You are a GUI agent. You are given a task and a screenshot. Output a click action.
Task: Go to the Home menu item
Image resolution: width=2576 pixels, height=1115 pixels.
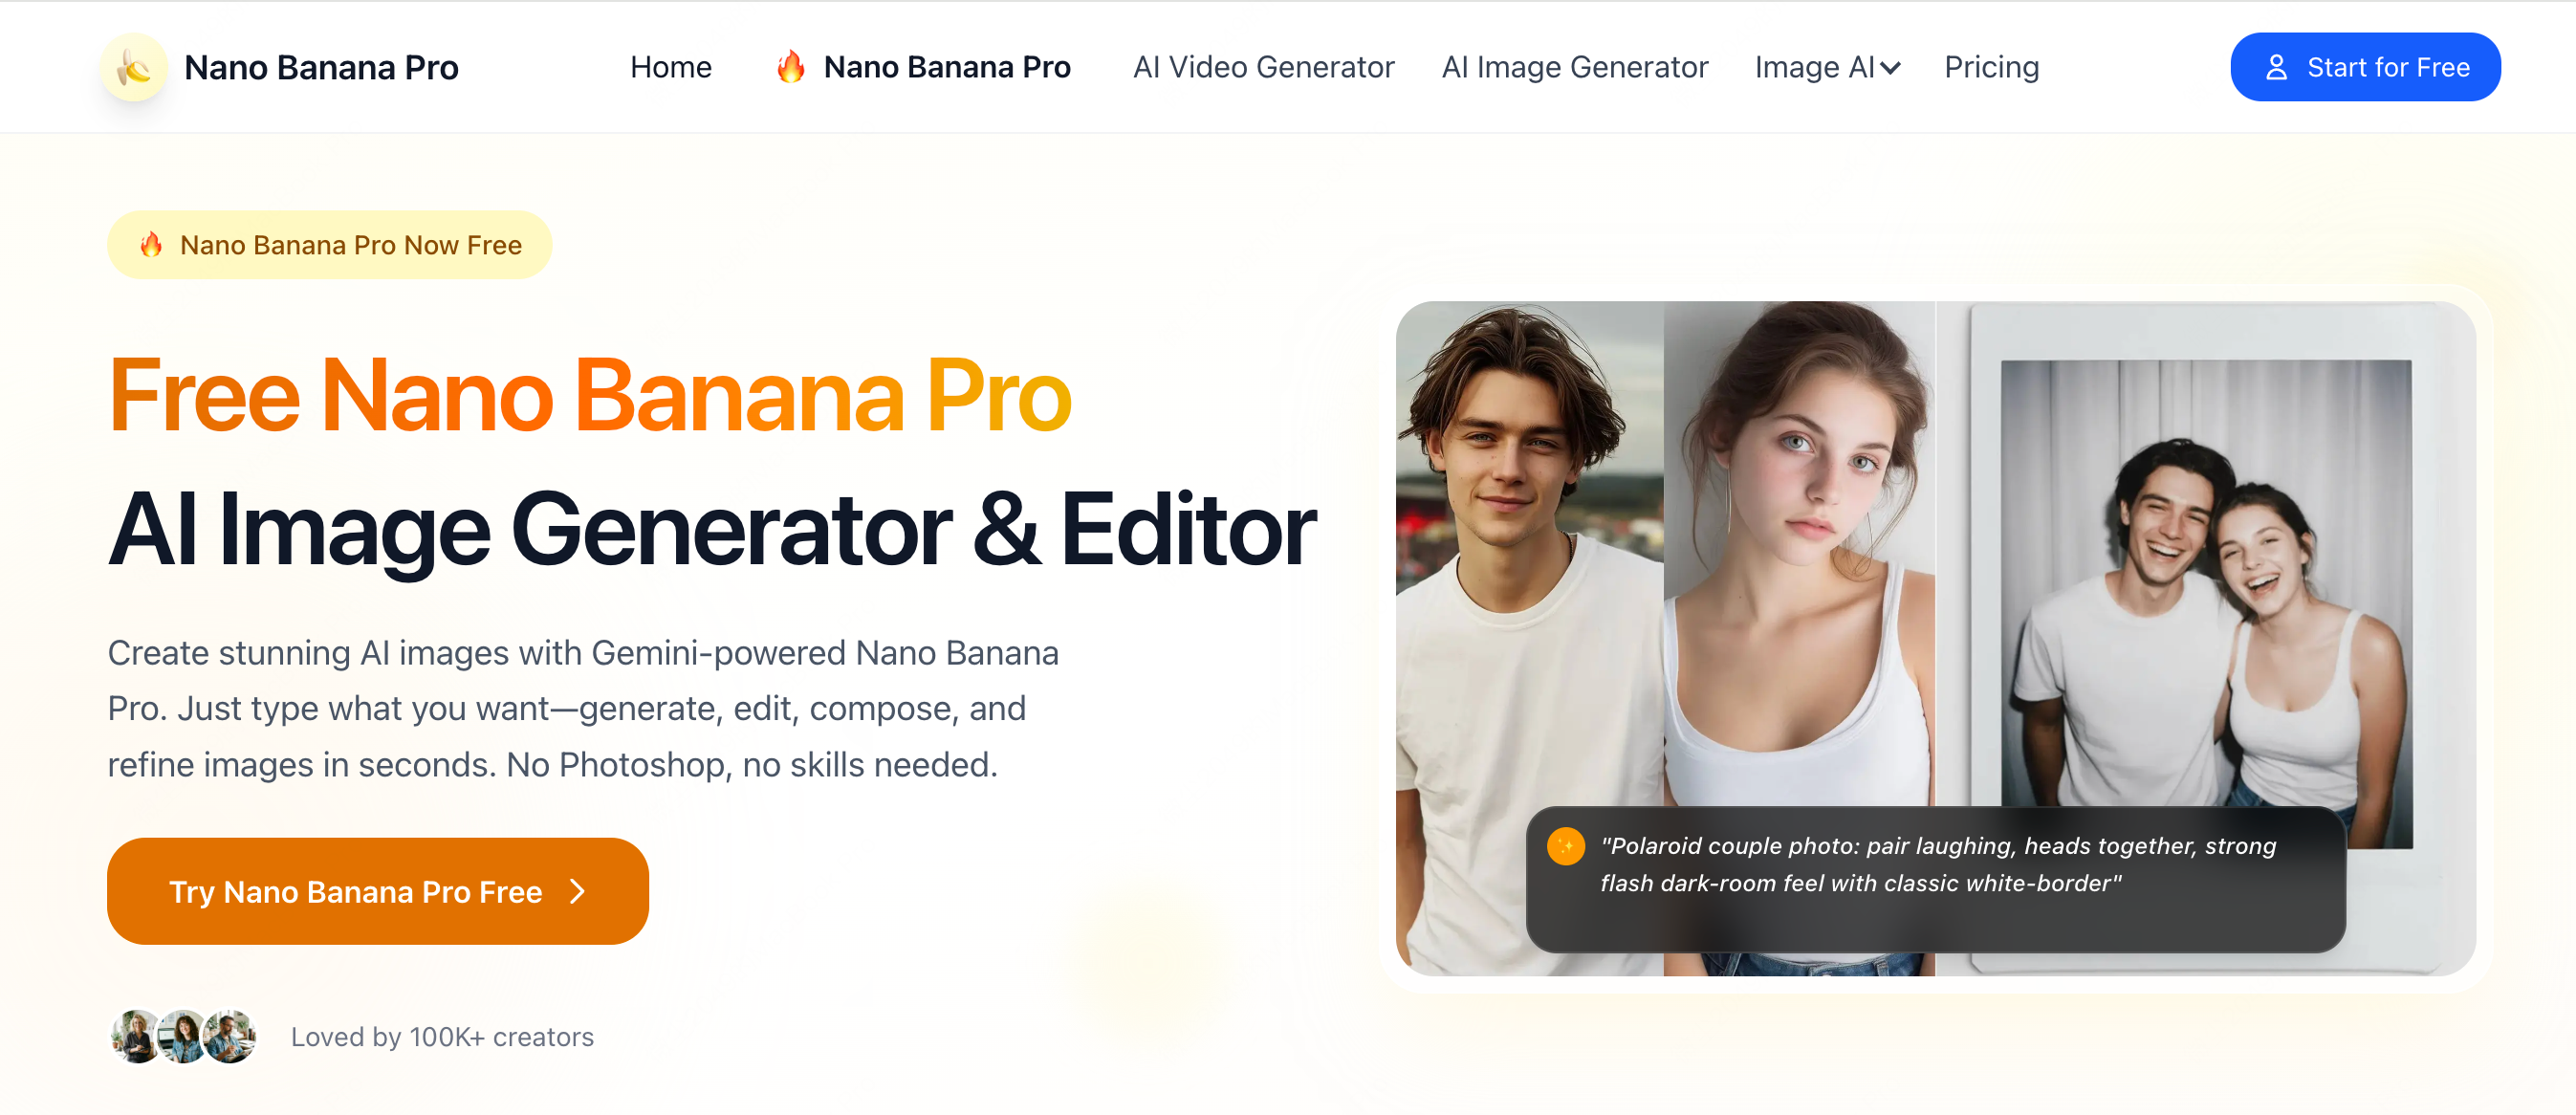click(x=671, y=67)
